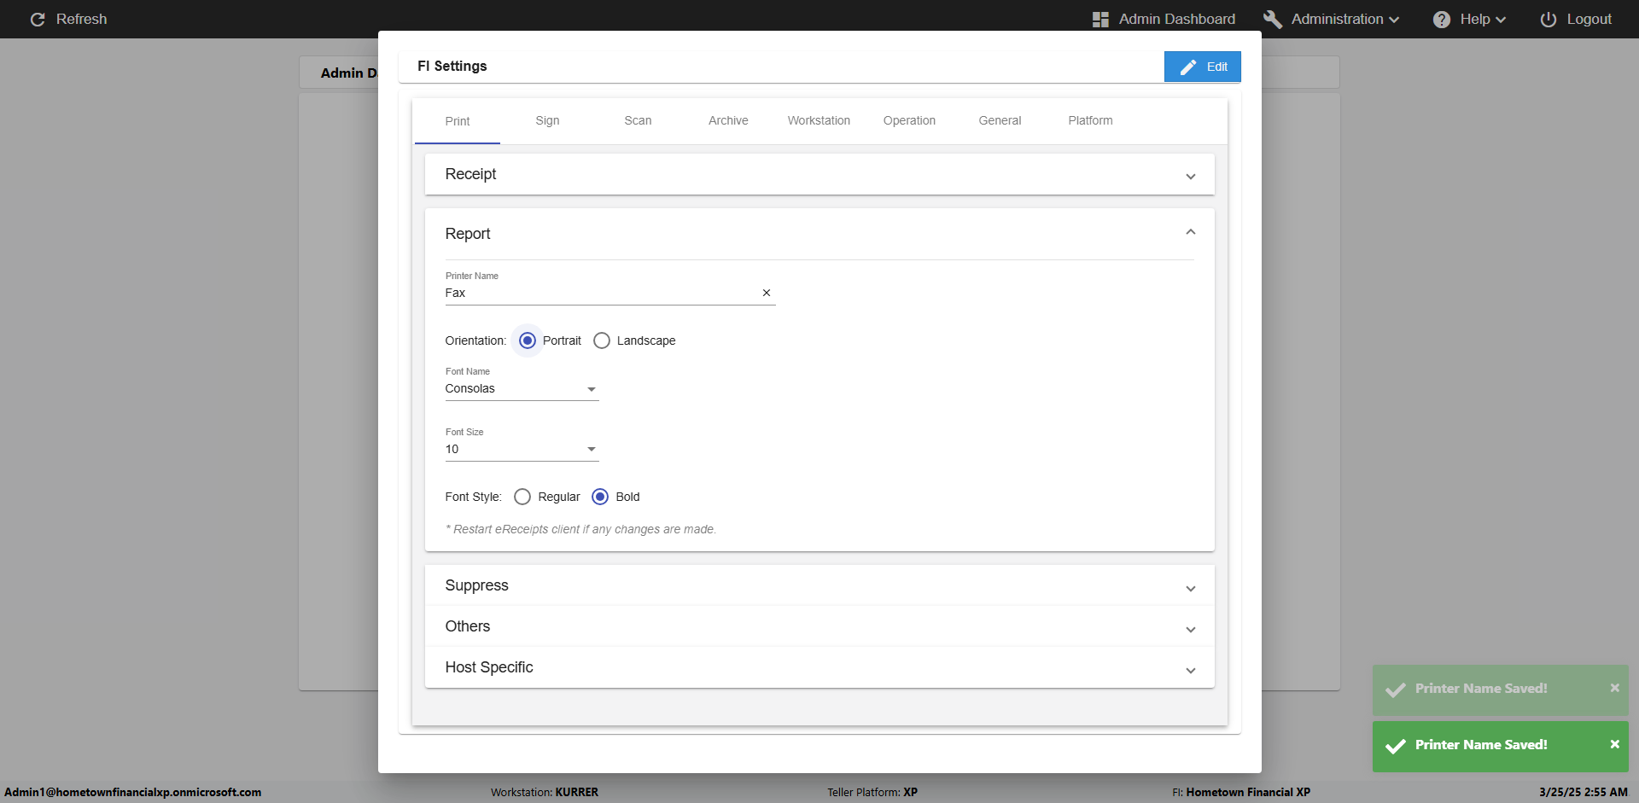This screenshot has width=1639, height=803.
Task: Click the Printer Name input field
Action: point(598,293)
